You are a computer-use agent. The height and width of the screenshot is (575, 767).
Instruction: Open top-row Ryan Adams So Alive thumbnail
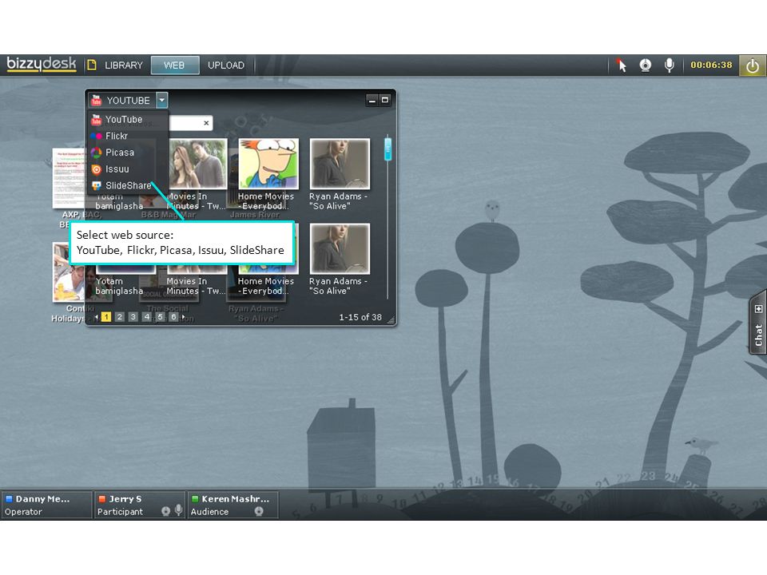pyautogui.click(x=340, y=164)
